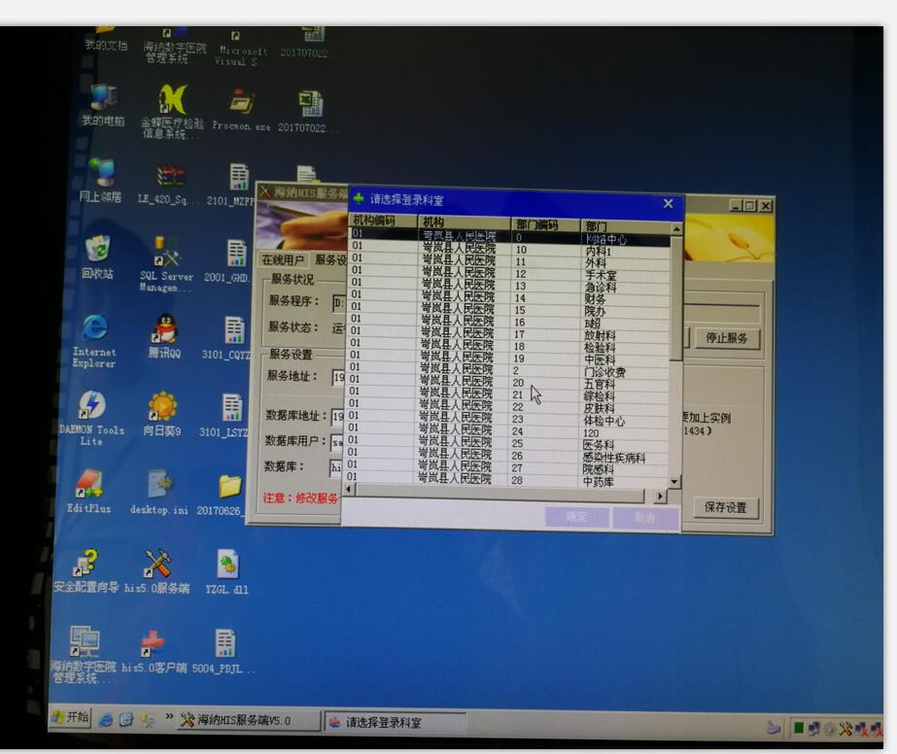
Task: Select the 门诊收费 department row
Action: click(604, 371)
